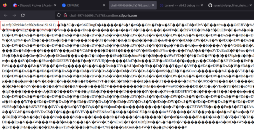Screen dimensions: 254x135
Task: Close the Discord #solves tab
Action: click(x=55, y=5)
